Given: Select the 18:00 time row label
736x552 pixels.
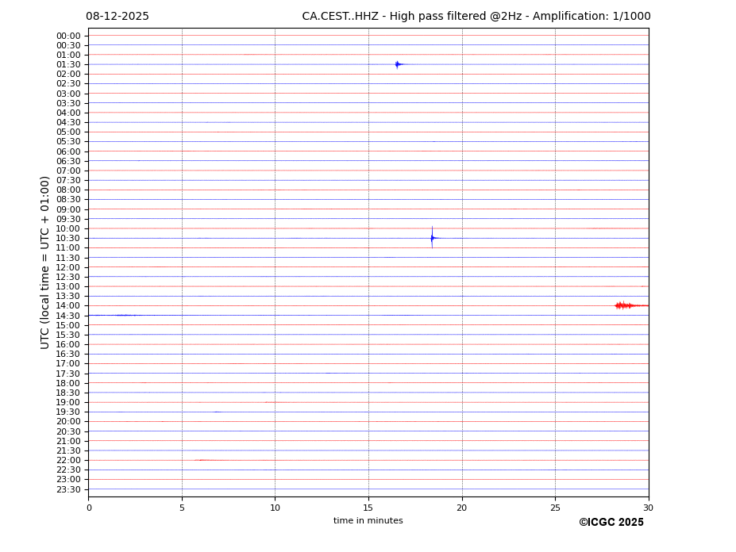Looking at the screenshot, I should coord(68,383).
